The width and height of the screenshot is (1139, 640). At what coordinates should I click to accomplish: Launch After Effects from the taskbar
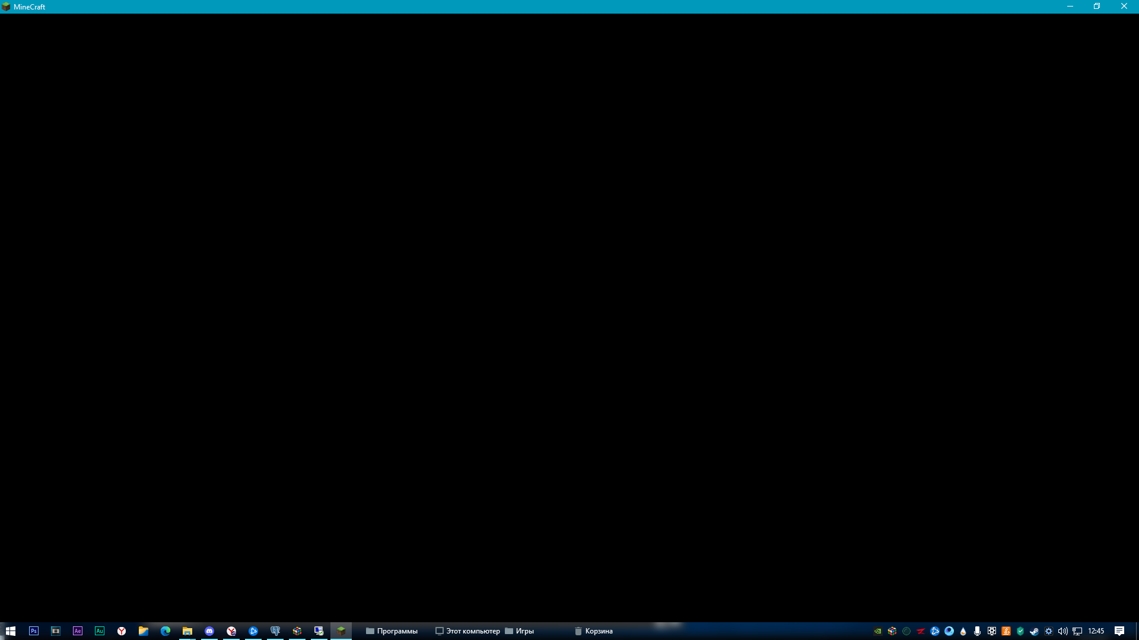78,631
